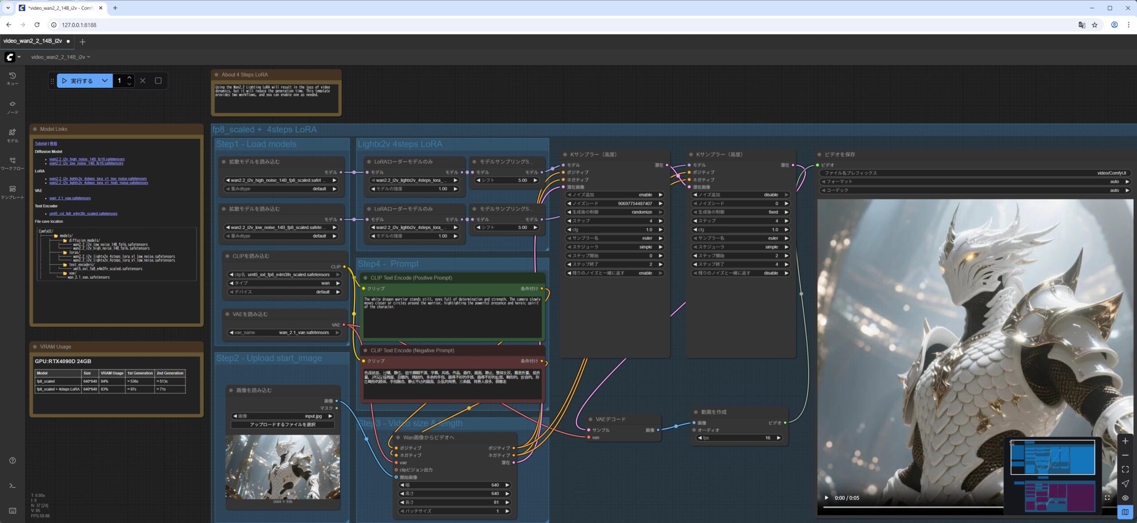Adjust the 幅 640 width slider
Screen dimensions: 1137x523
click(x=454, y=485)
